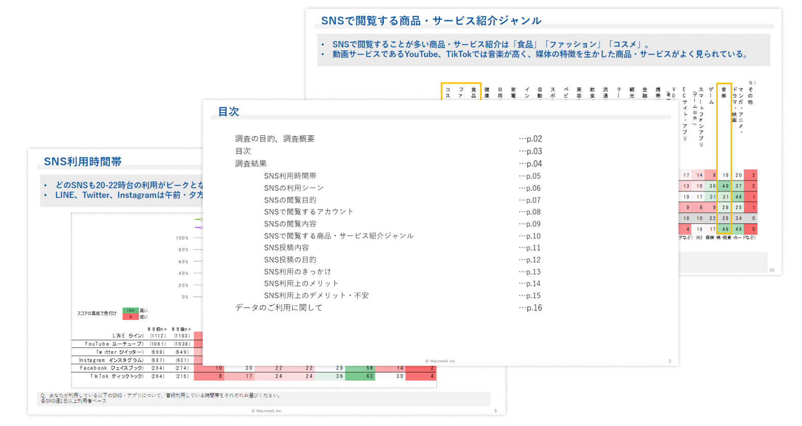Select the bullet starting どのSNSも20-22時台

[x=129, y=185]
